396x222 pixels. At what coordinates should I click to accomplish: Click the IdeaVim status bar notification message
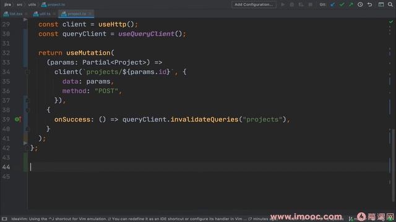(144, 219)
